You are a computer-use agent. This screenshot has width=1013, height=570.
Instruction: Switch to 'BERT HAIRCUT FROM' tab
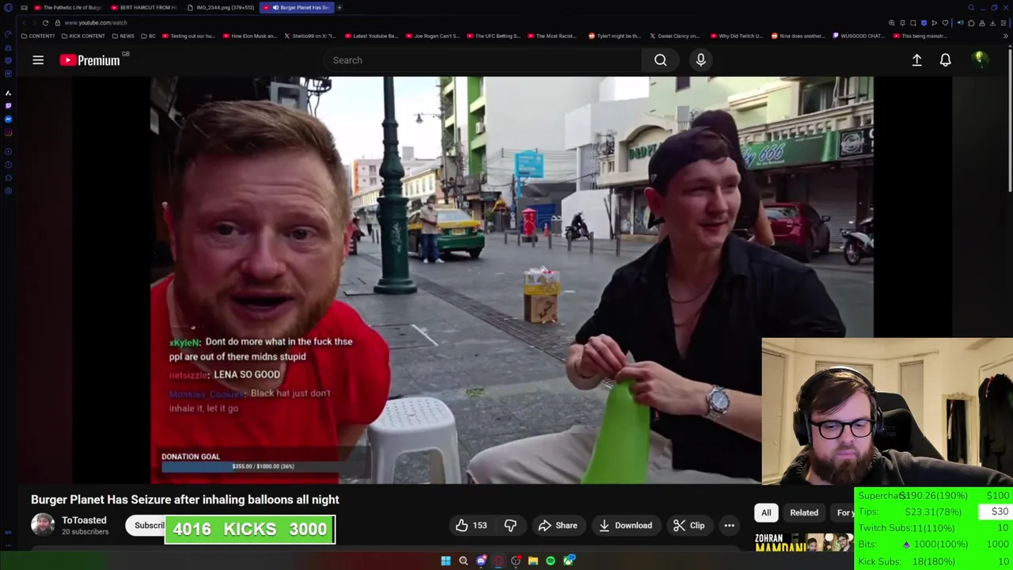(144, 7)
